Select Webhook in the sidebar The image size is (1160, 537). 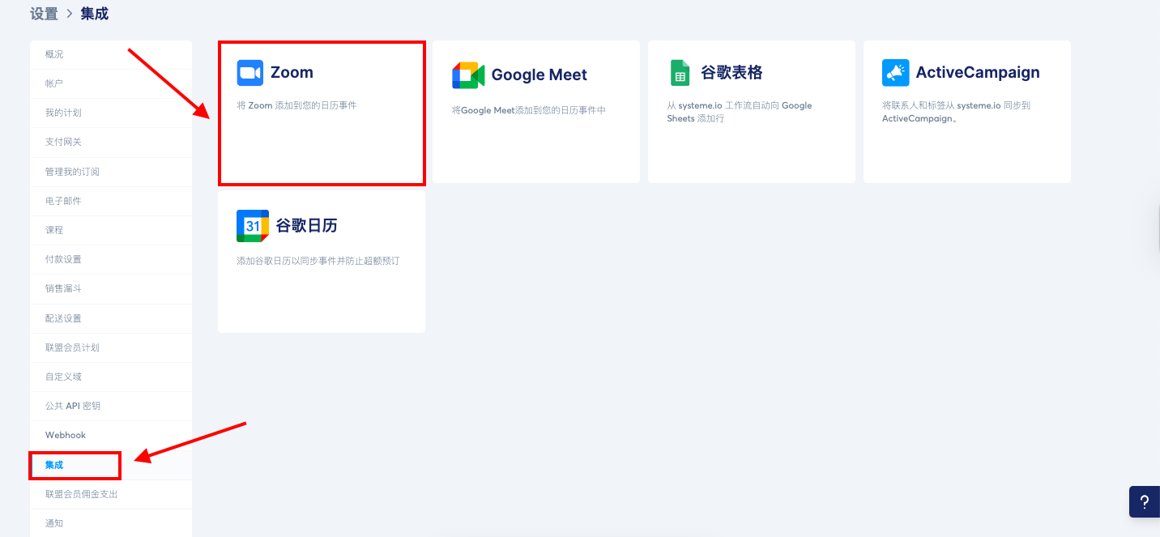point(111,435)
